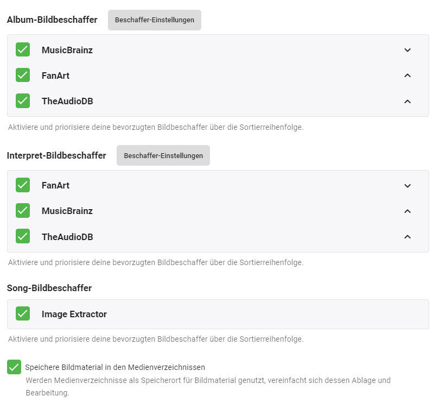Image resolution: width=440 pixels, height=402 pixels.
Task: Toggle 'Speichere Bildmaterial in den Medienverzeichnissen' checkbox
Action: (14, 367)
